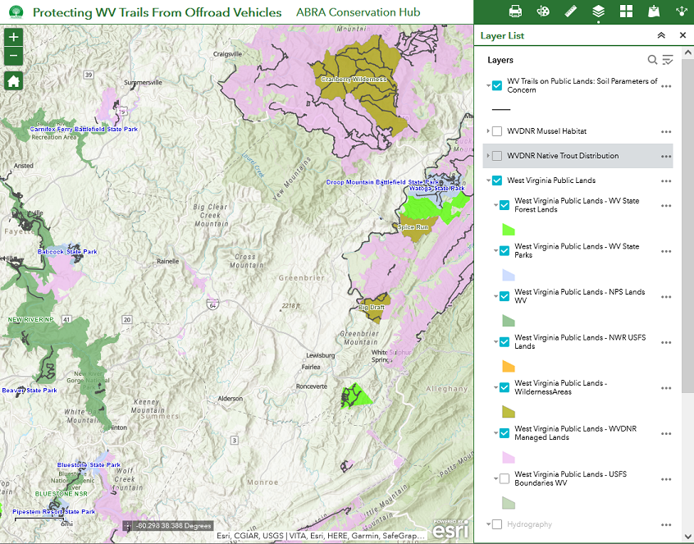Click the Add Data icon

[654, 11]
